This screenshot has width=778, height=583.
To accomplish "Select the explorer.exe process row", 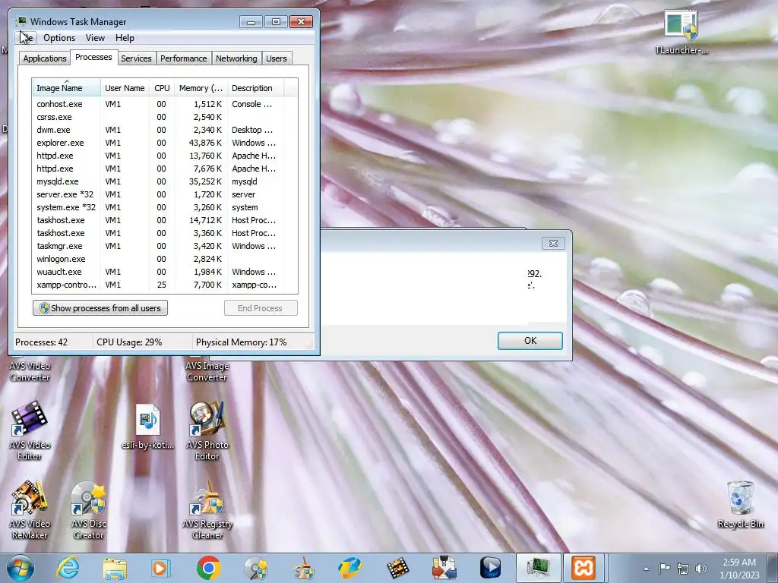I will 165,143.
